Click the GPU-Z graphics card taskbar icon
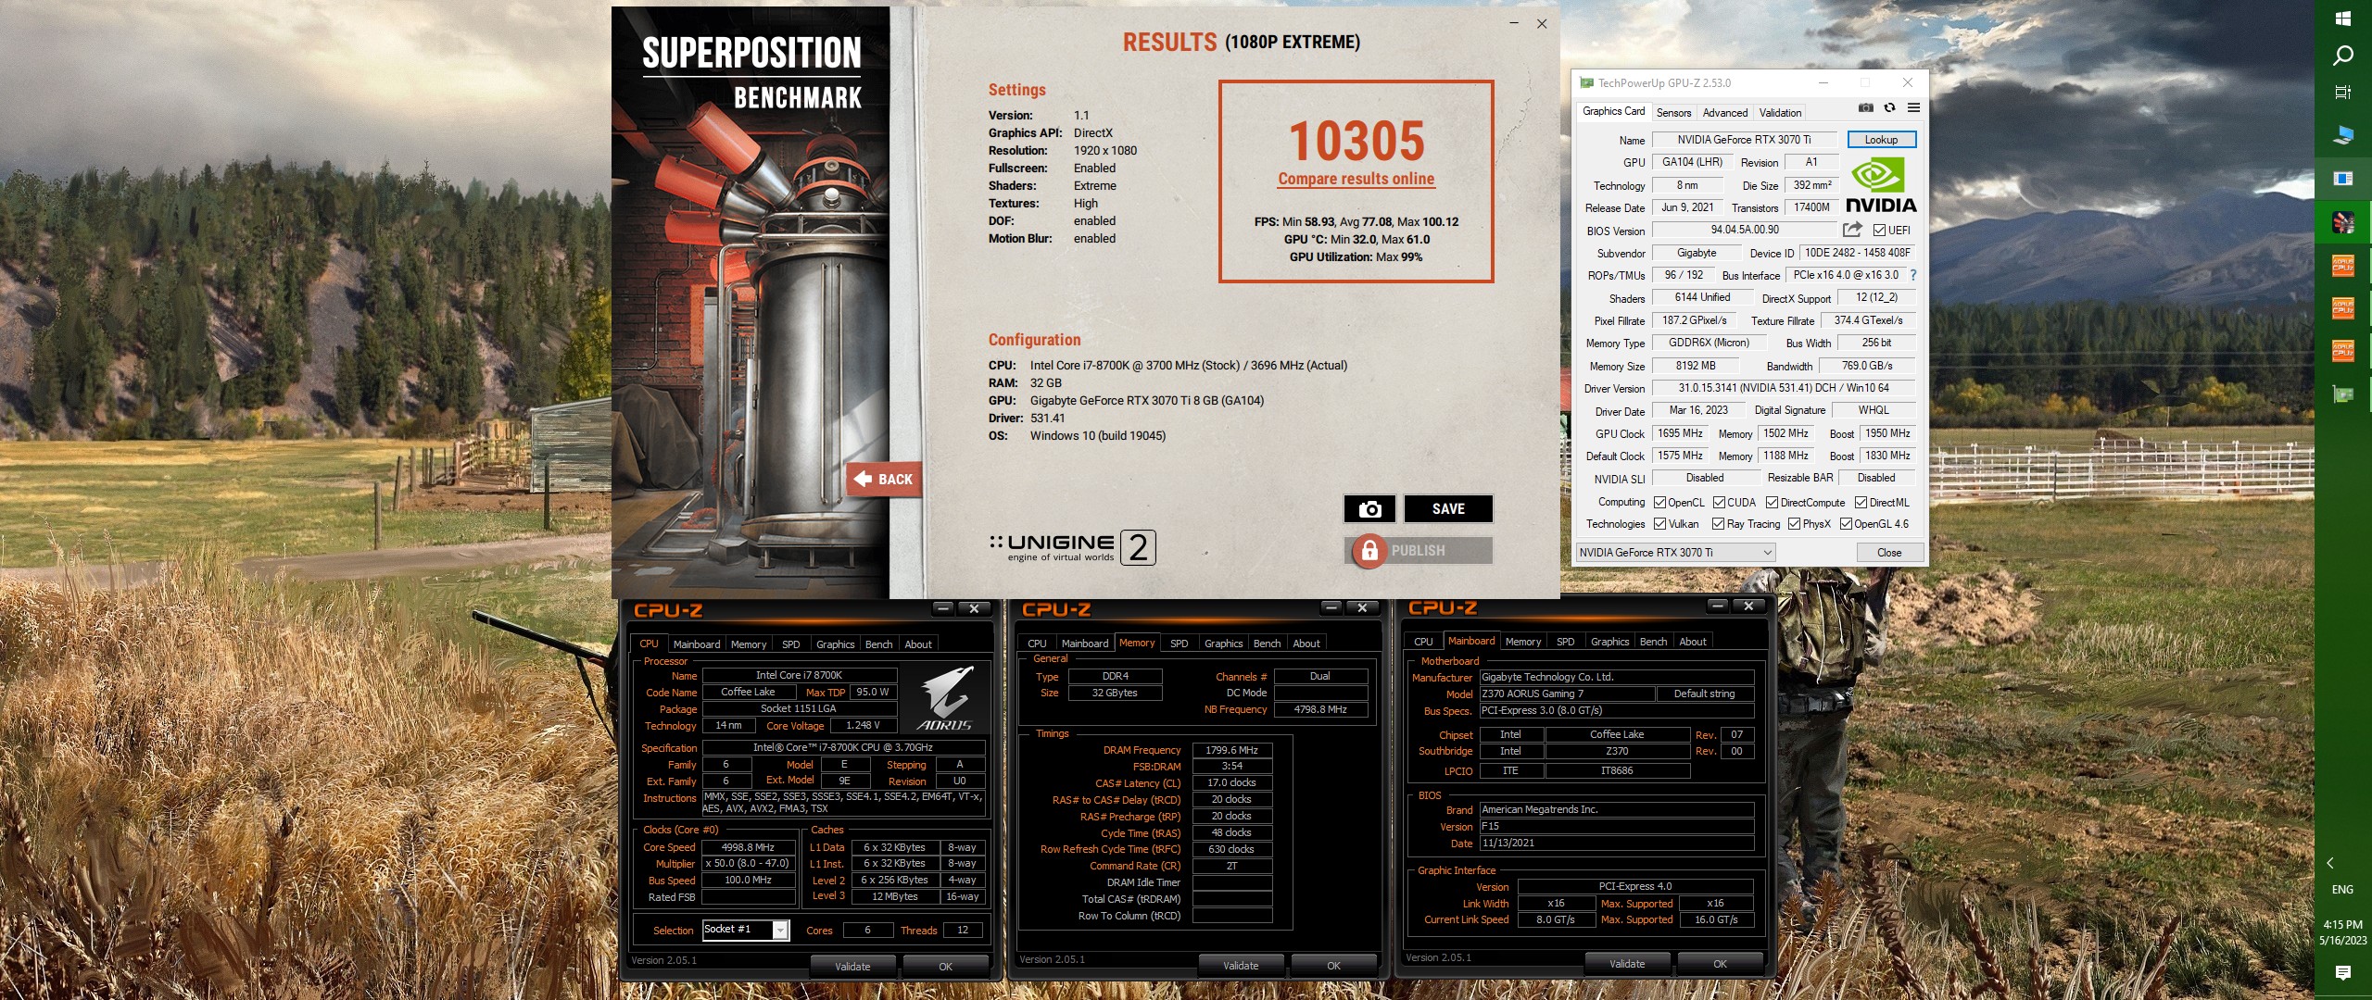This screenshot has width=2372, height=1000. [2343, 394]
